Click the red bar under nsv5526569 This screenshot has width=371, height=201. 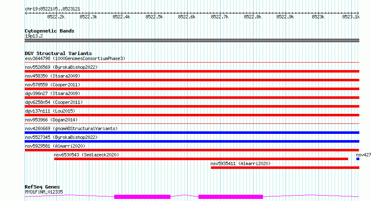[x=192, y=71]
